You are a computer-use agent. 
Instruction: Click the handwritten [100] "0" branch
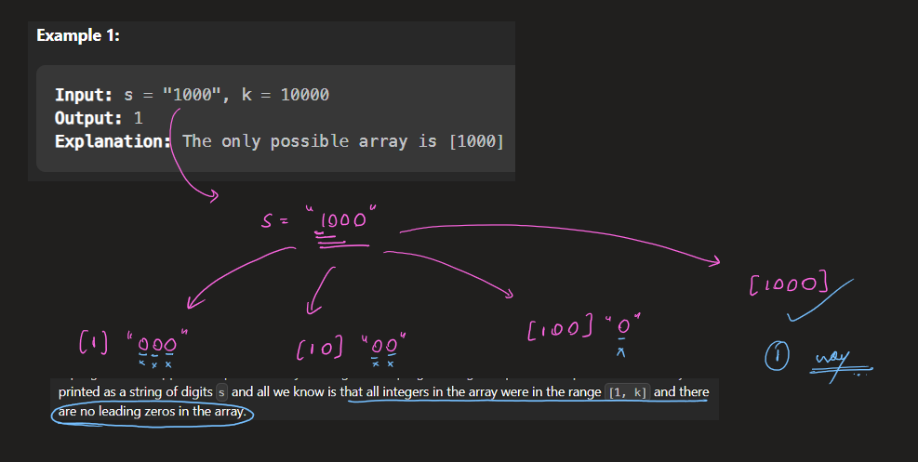(579, 328)
